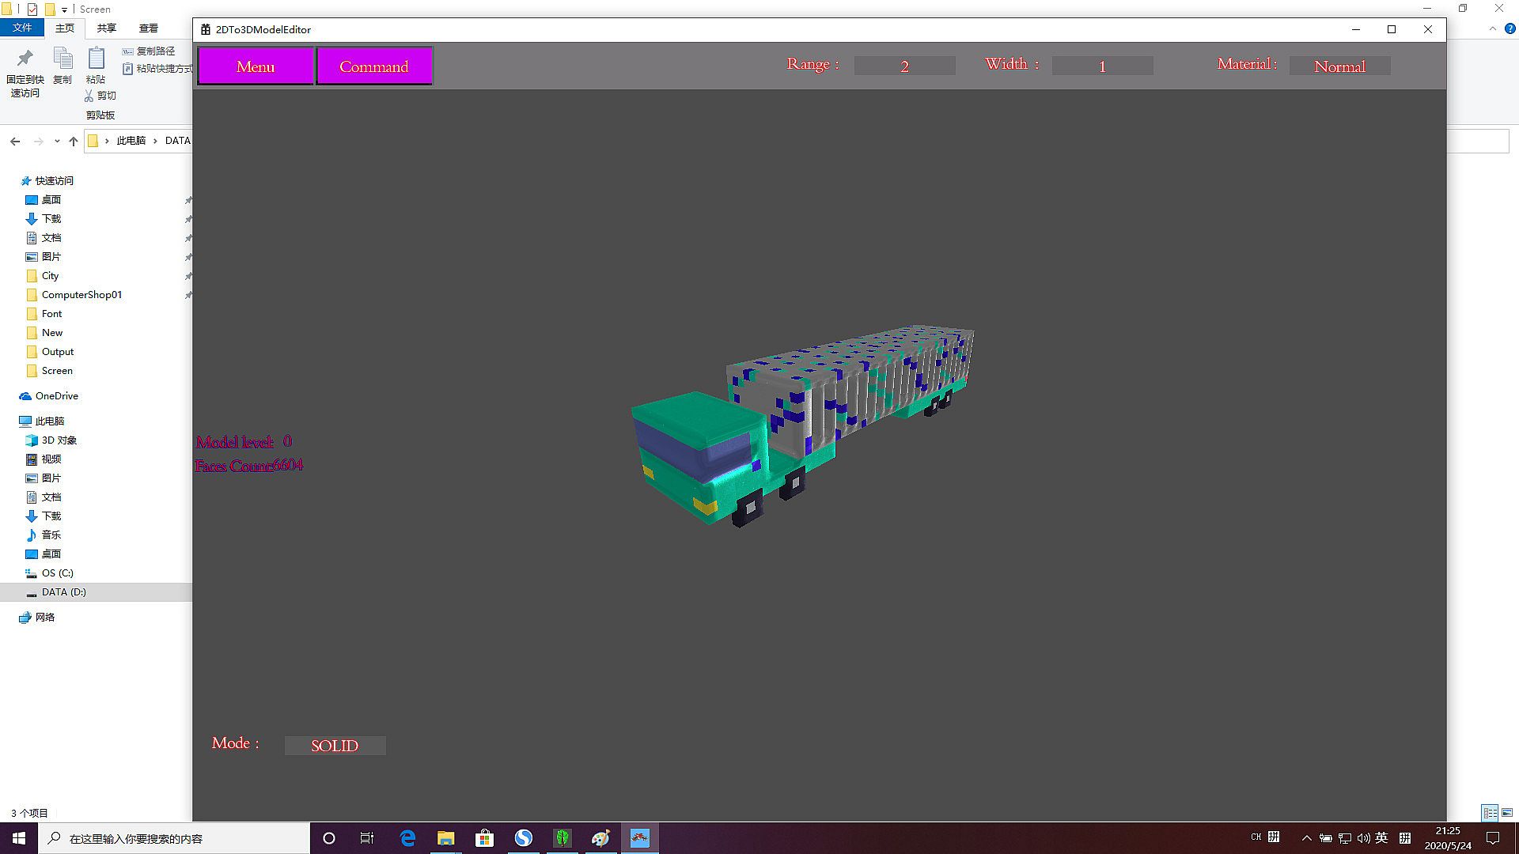Click the Up directory arrow

[74, 141]
